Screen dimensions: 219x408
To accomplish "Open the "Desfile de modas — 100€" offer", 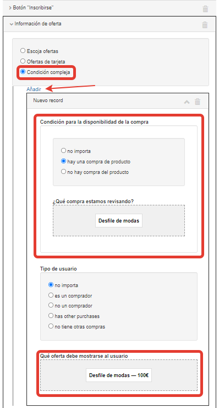I will coord(119,375).
